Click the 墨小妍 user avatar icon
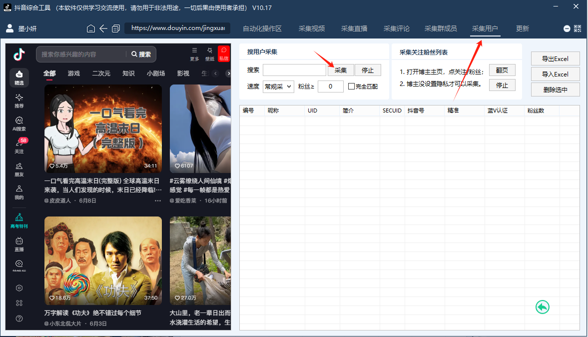 point(10,28)
